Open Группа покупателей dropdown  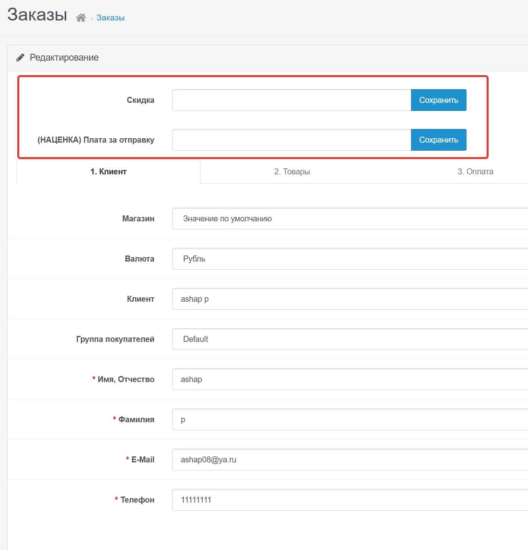(350, 339)
